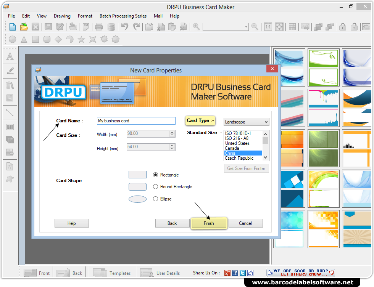
Task: Click the Print icon in toolbar
Action: pos(98,27)
